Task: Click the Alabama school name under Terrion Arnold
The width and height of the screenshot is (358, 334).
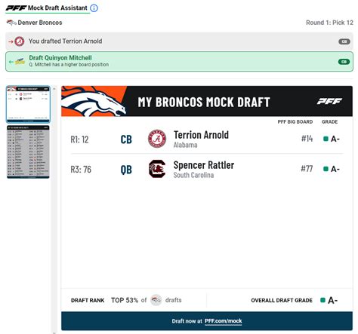Action: pos(185,145)
